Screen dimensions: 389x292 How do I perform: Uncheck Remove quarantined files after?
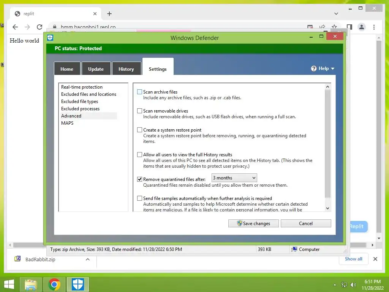(140, 179)
